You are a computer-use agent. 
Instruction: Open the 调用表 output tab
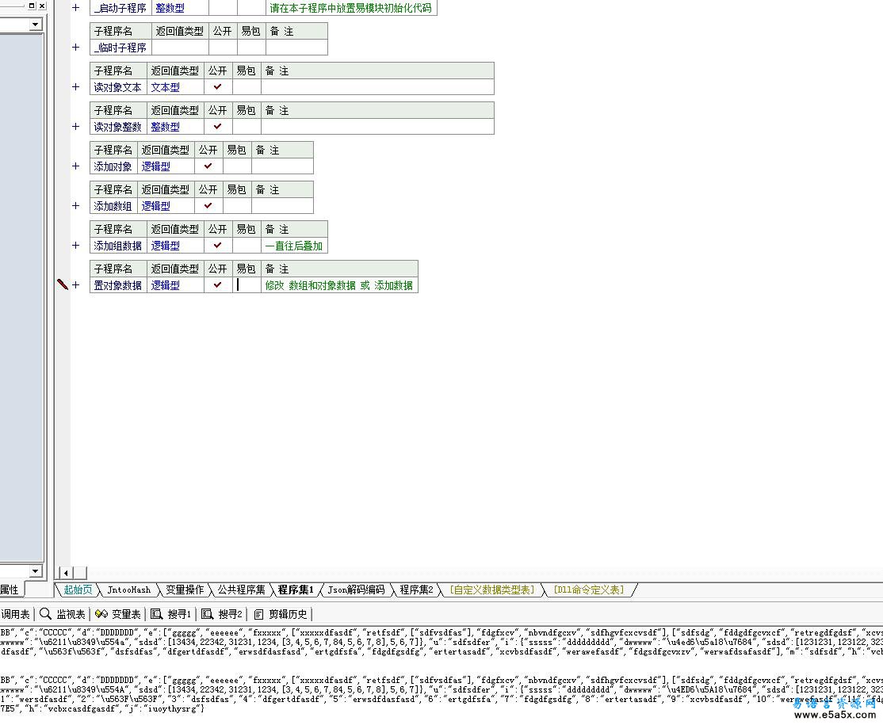[15, 614]
